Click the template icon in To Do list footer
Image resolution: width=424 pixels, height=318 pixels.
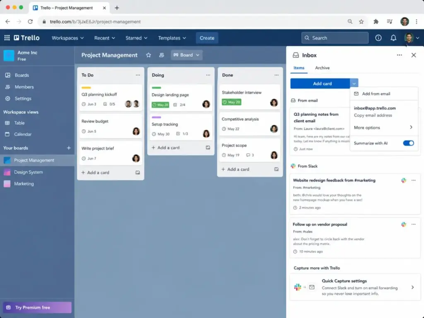point(137,173)
